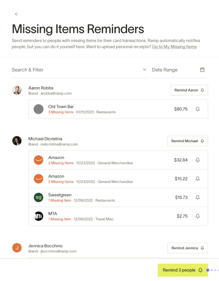
Task: Click the $32.64 amount
Action: (x=181, y=160)
